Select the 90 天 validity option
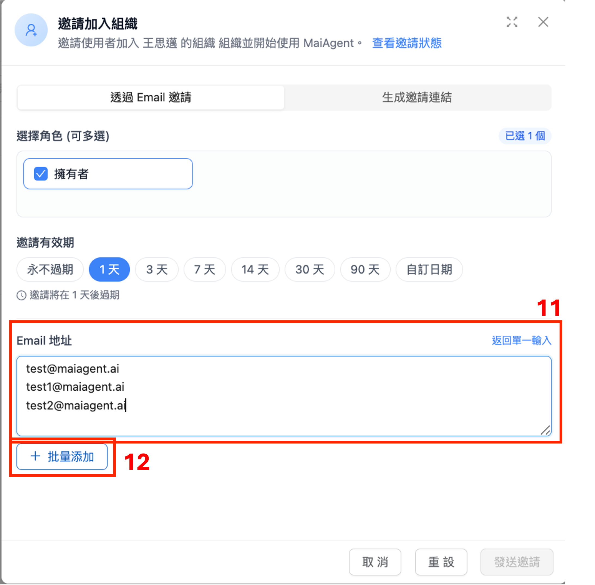The width and height of the screenshot is (595, 585). (x=365, y=269)
